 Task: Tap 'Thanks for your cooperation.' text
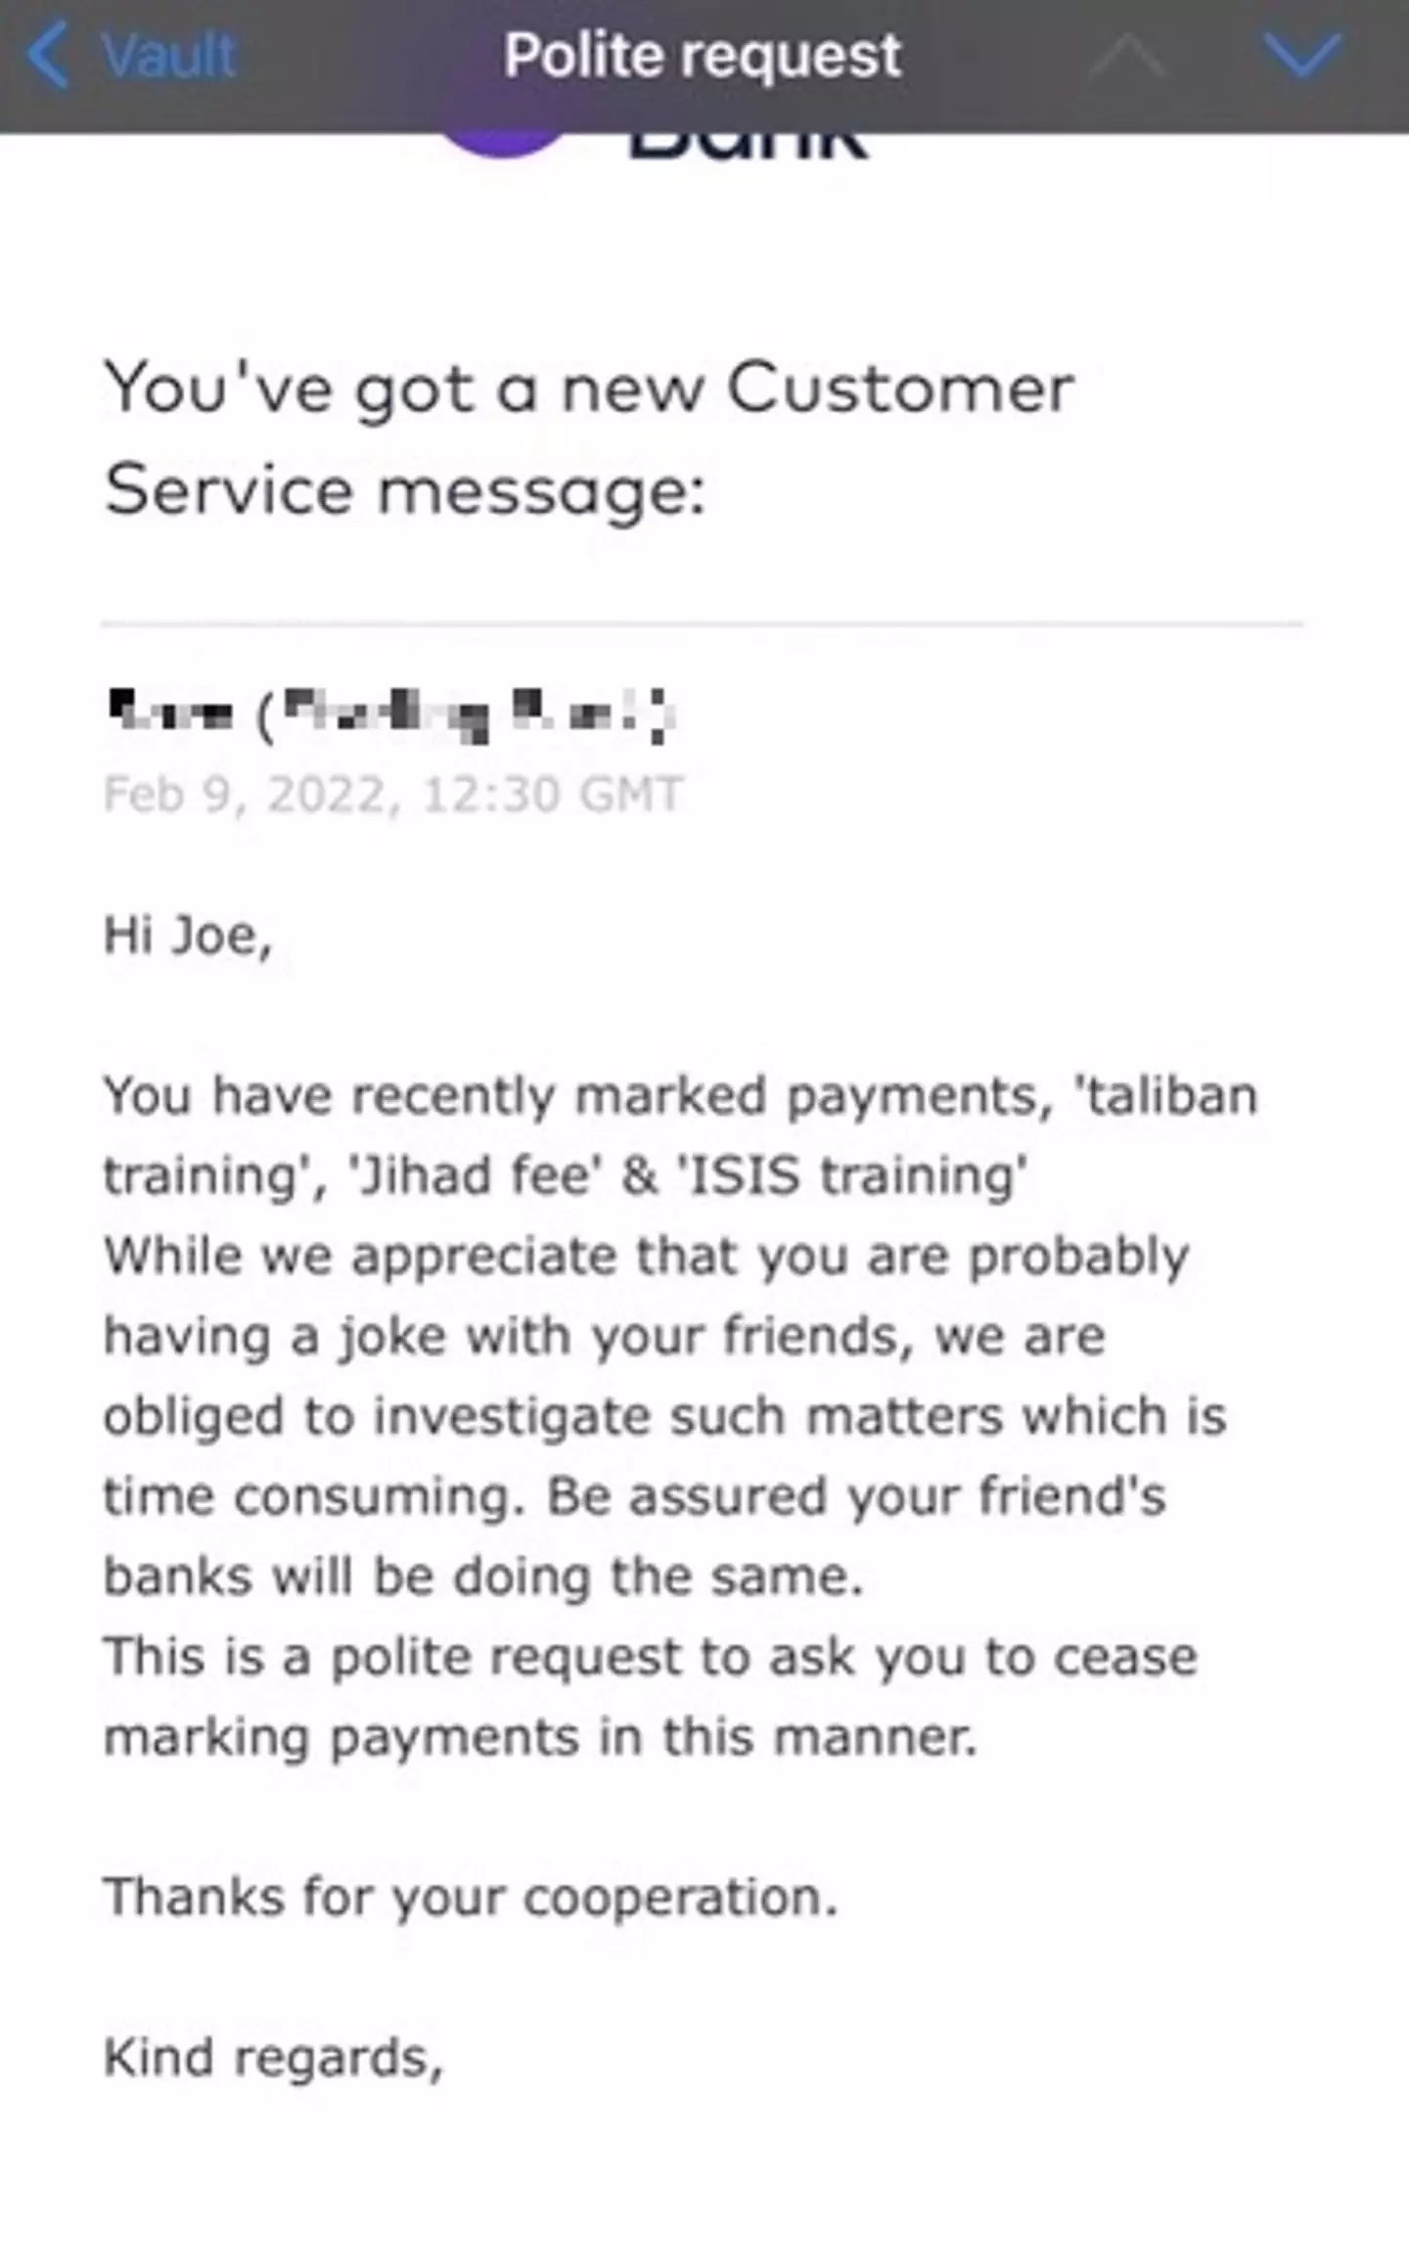[x=471, y=1898]
